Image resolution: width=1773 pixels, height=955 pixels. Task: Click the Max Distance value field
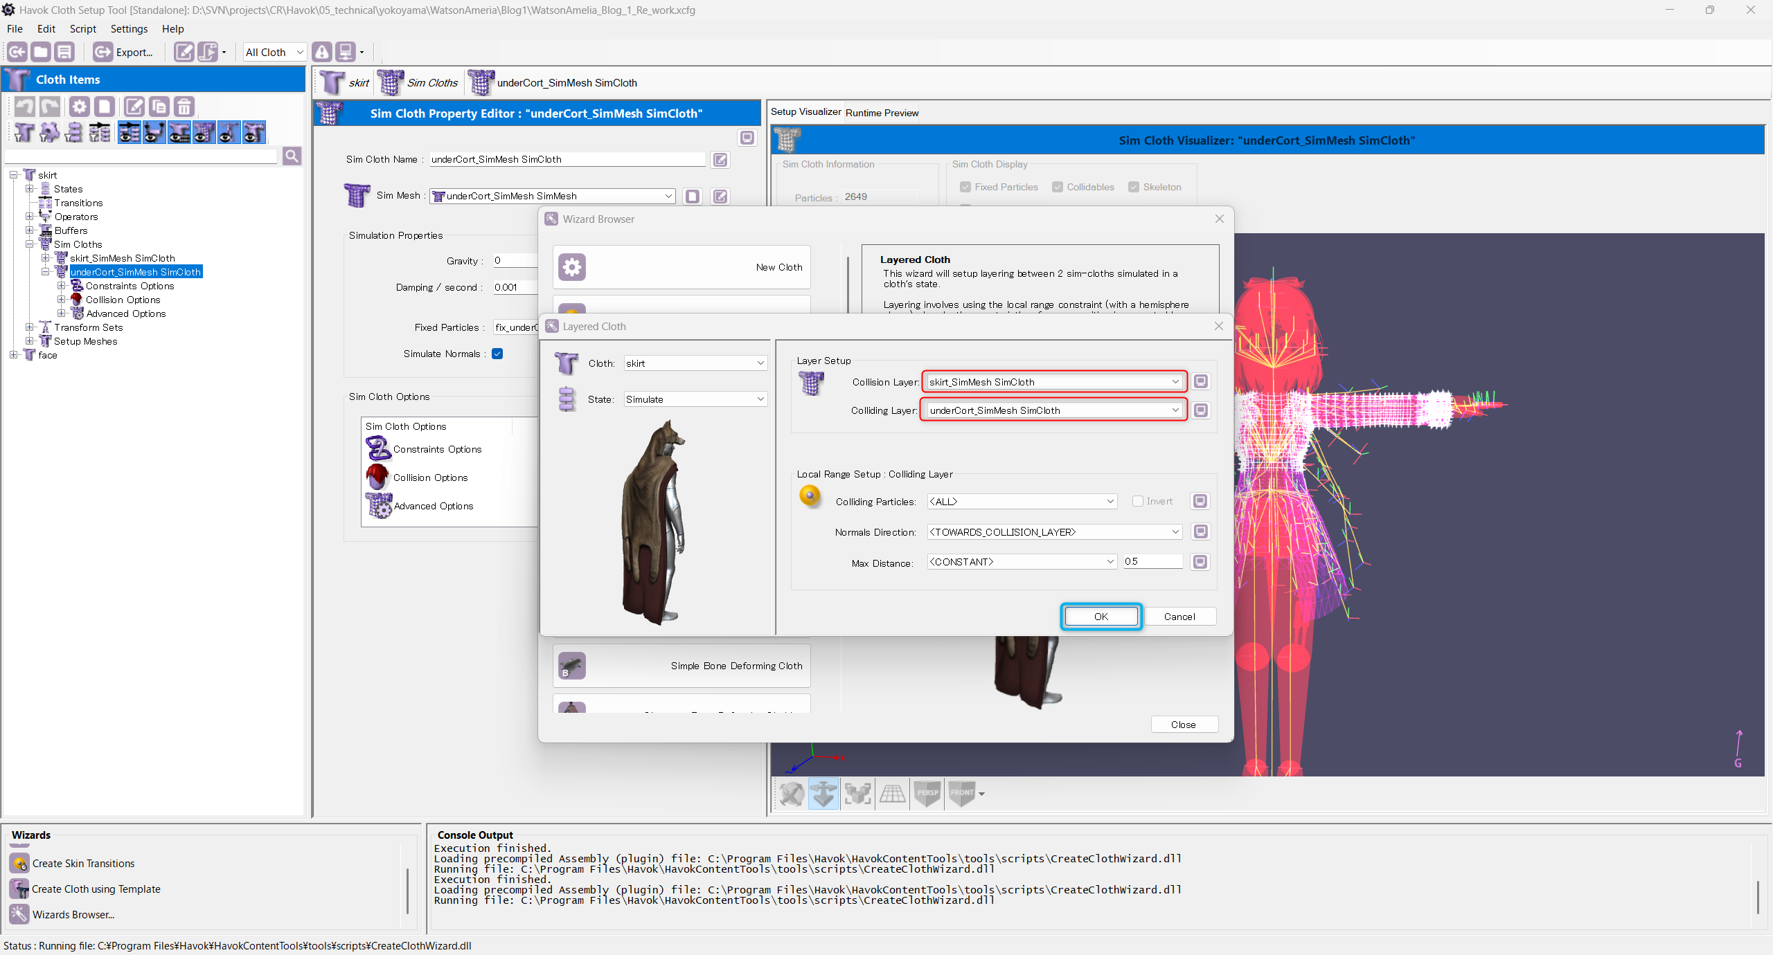coord(1152,562)
